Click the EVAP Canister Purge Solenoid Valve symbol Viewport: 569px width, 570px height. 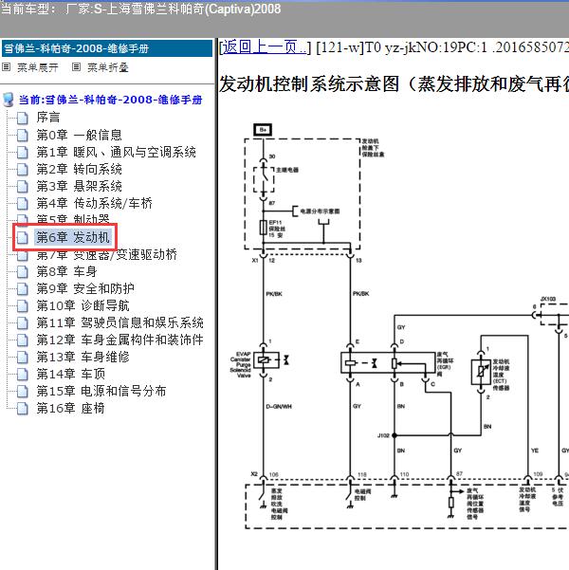click(x=266, y=360)
